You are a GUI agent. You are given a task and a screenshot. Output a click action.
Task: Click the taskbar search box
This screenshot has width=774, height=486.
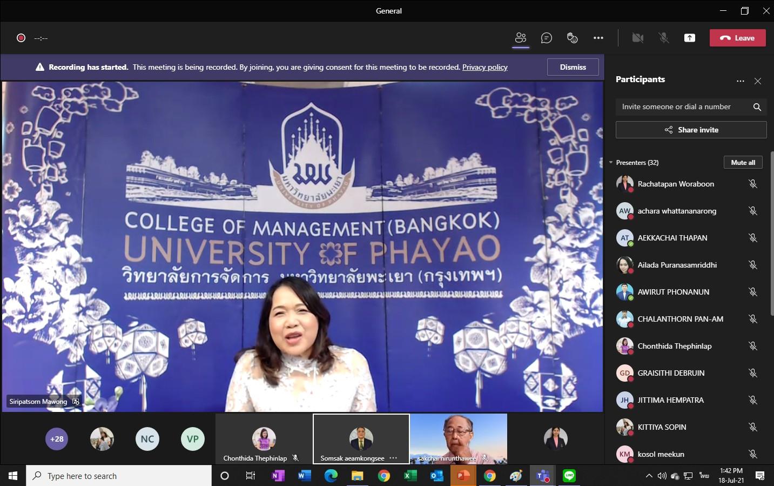(x=119, y=476)
